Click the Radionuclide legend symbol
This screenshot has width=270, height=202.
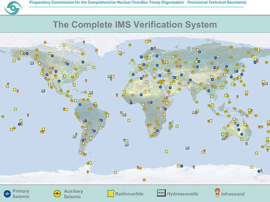110,194
